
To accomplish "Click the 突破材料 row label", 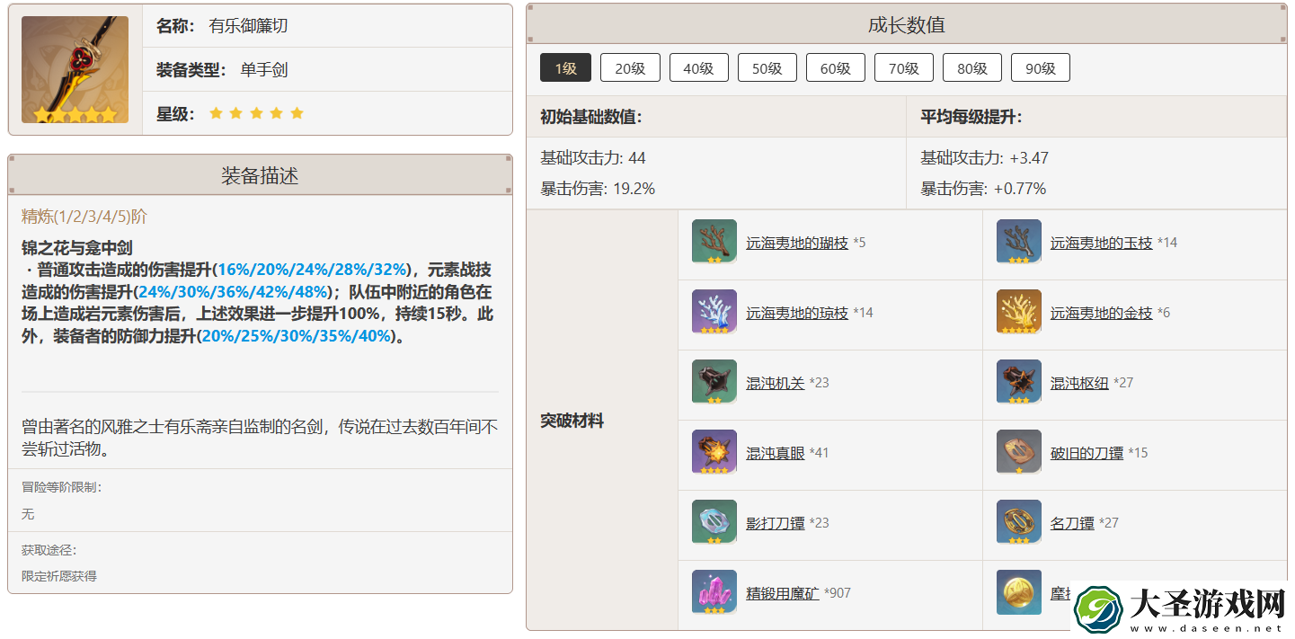I will click(572, 421).
